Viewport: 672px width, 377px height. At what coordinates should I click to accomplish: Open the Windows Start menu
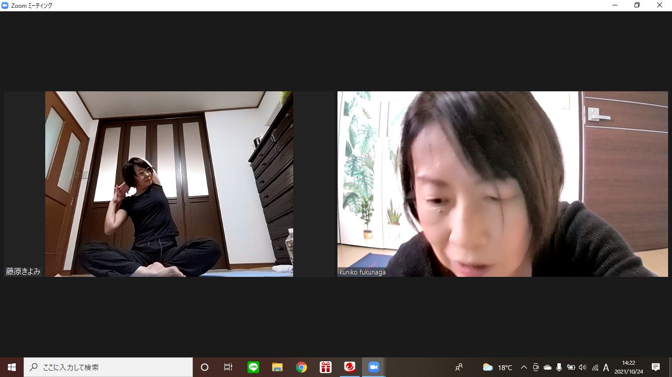point(12,367)
